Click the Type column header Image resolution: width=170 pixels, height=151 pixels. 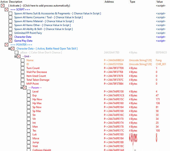[x=132, y=2]
